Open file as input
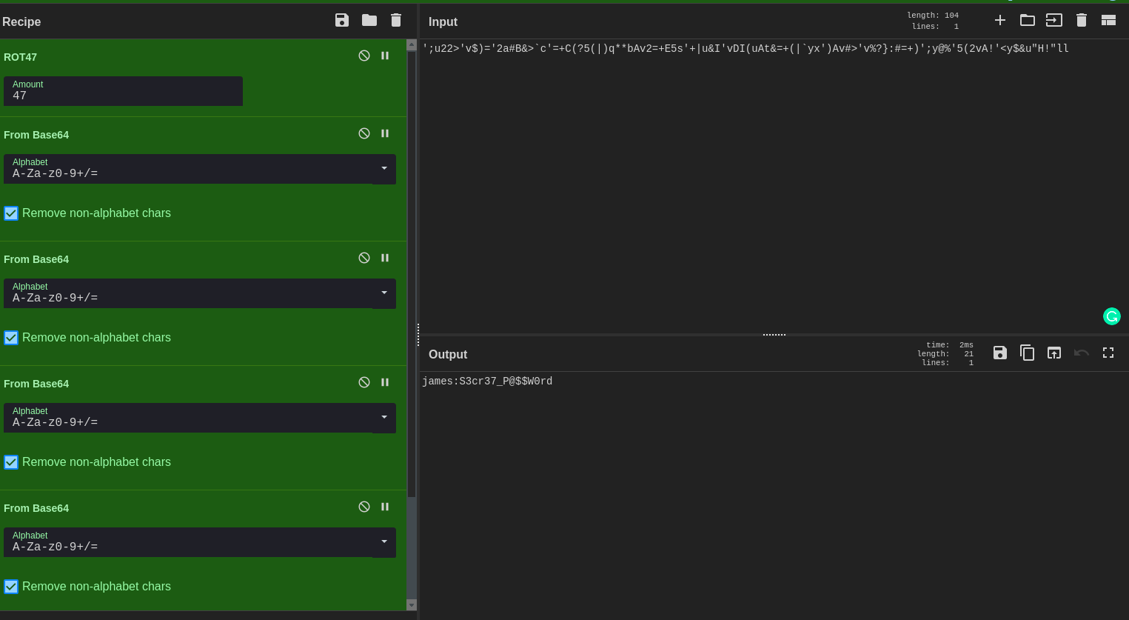This screenshot has height=620, width=1129. coord(1054,20)
